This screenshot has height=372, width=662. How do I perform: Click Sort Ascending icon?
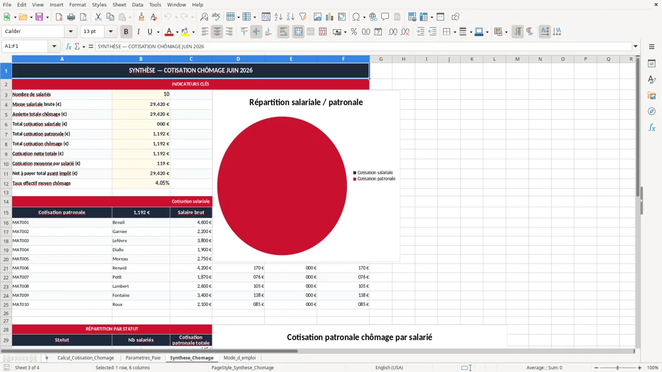(x=279, y=17)
